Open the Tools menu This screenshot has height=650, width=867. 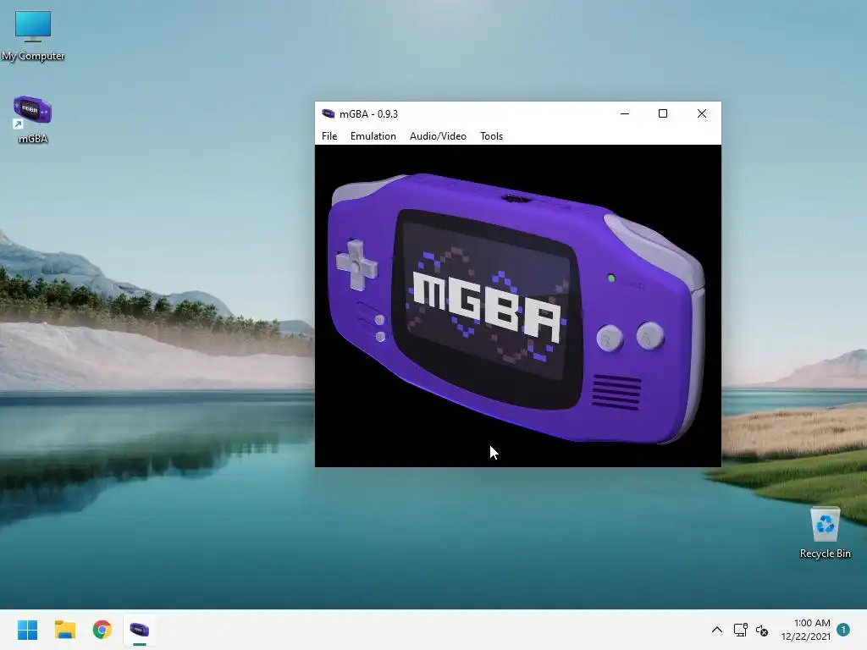coord(491,136)
